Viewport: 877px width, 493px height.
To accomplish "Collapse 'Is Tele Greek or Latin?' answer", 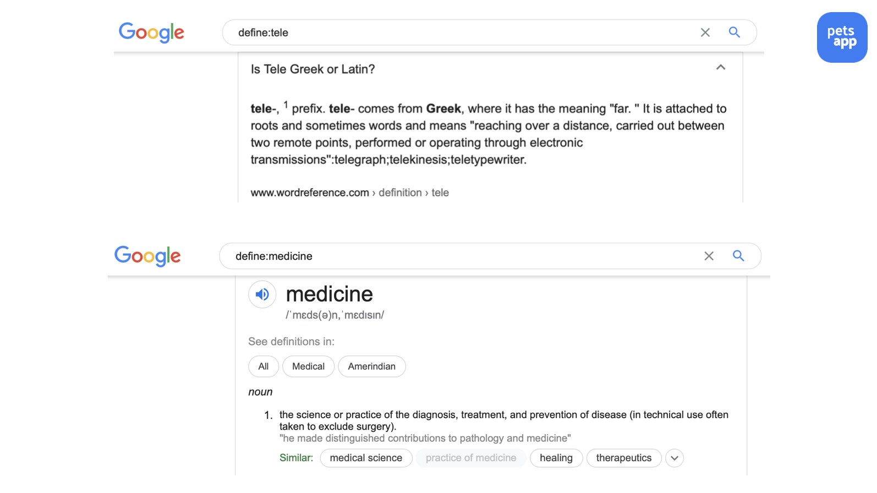I will pyautogui.click(x=720, y=68).
